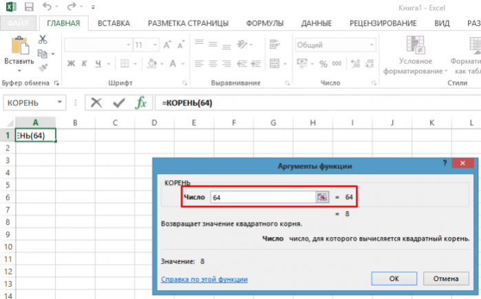Click the Comma style 000 icon
The width and height of the screenshot is (481, 299).
pos(336,63)
